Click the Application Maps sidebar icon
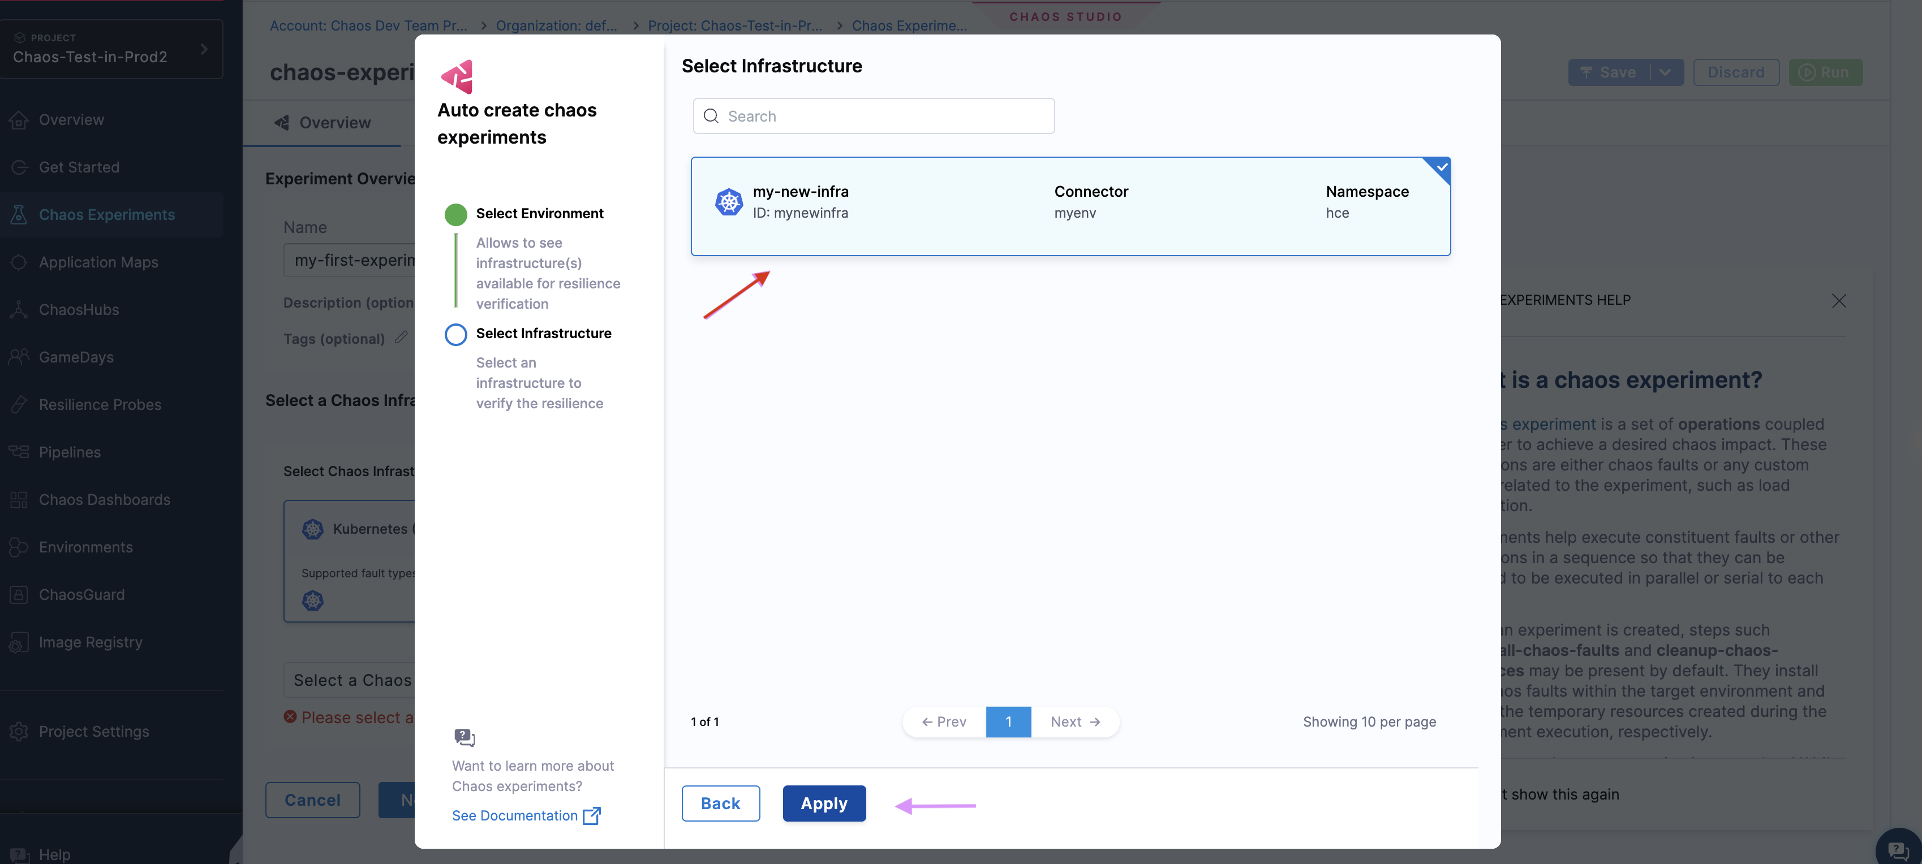The image size is (1922, 864). [x=19, y=262]
